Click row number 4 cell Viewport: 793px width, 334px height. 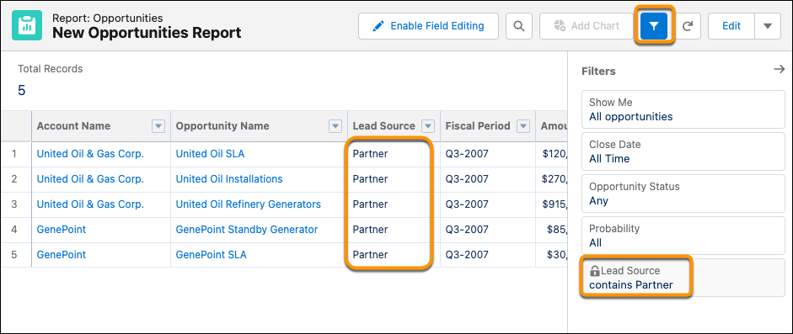(x=15, y=230)
